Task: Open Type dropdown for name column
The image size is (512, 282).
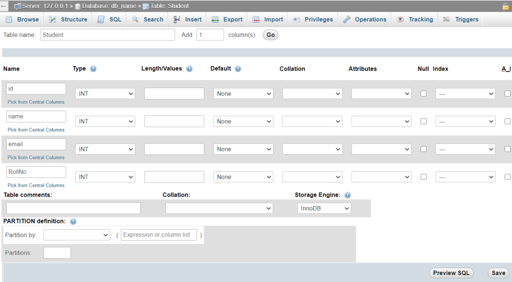Action: pos(105,121)
